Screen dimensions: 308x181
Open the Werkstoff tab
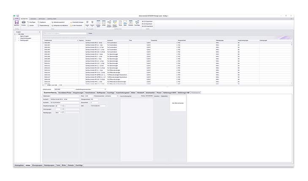pyautogui.click(x=140, y=93)
